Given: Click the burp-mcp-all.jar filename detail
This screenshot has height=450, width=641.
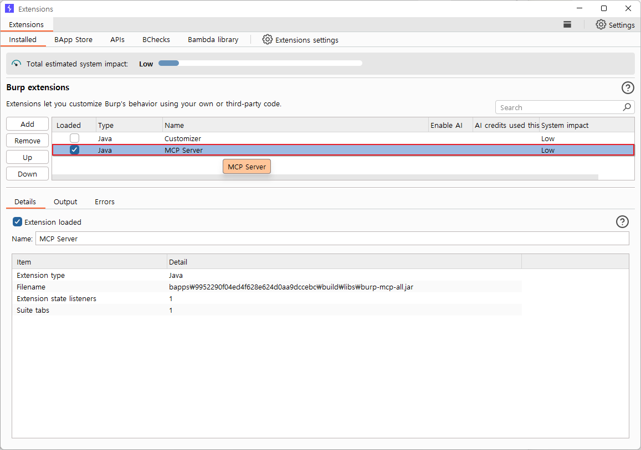Looking at the screenshot, I should [291, 287].
